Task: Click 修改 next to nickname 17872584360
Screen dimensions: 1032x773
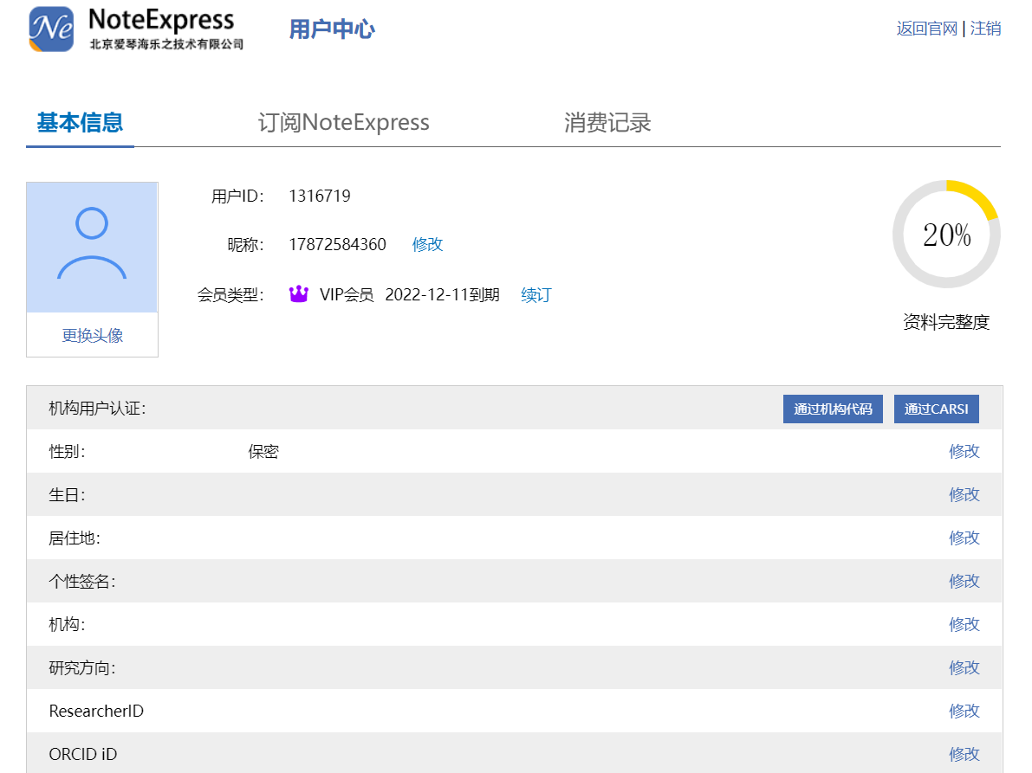Action: point(427,244)
